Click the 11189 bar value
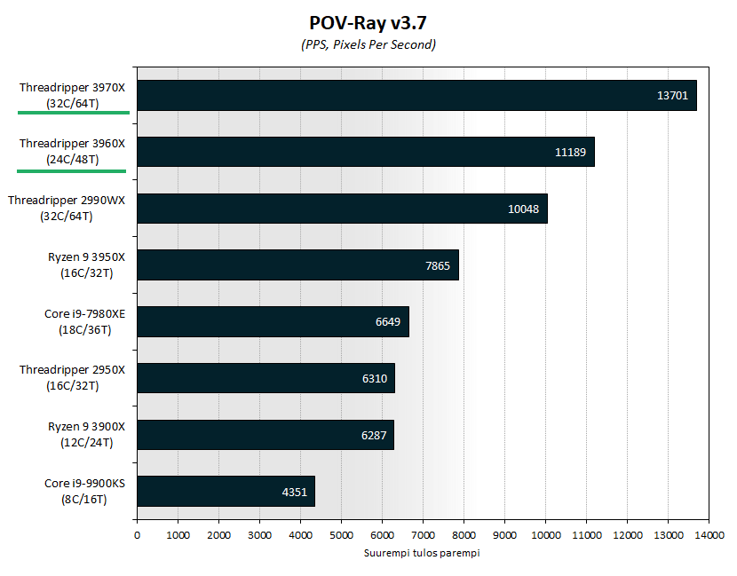737x576 pixels. (x=570, y=153)
